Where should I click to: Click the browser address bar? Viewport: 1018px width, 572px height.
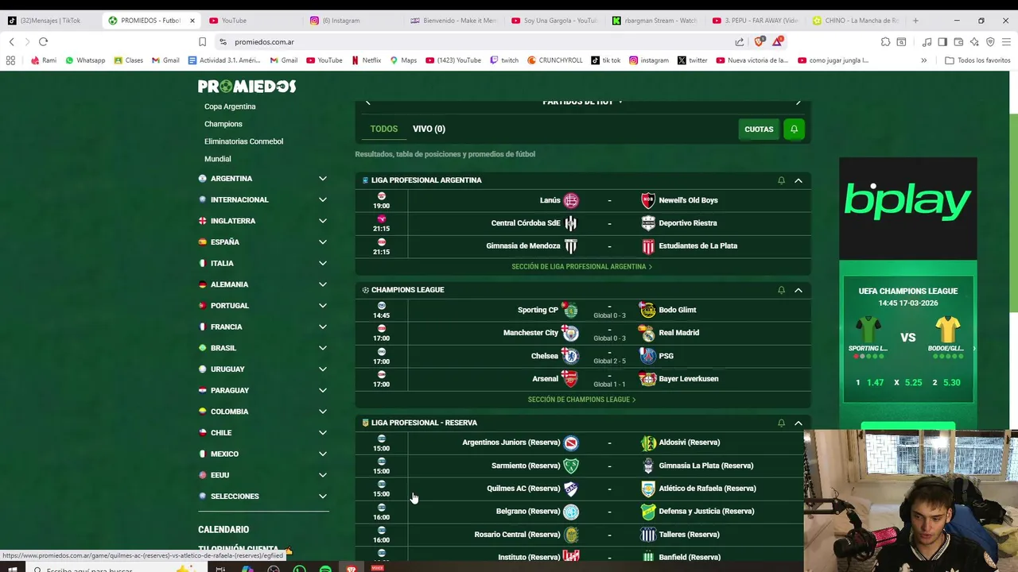(x=477, y=42)
